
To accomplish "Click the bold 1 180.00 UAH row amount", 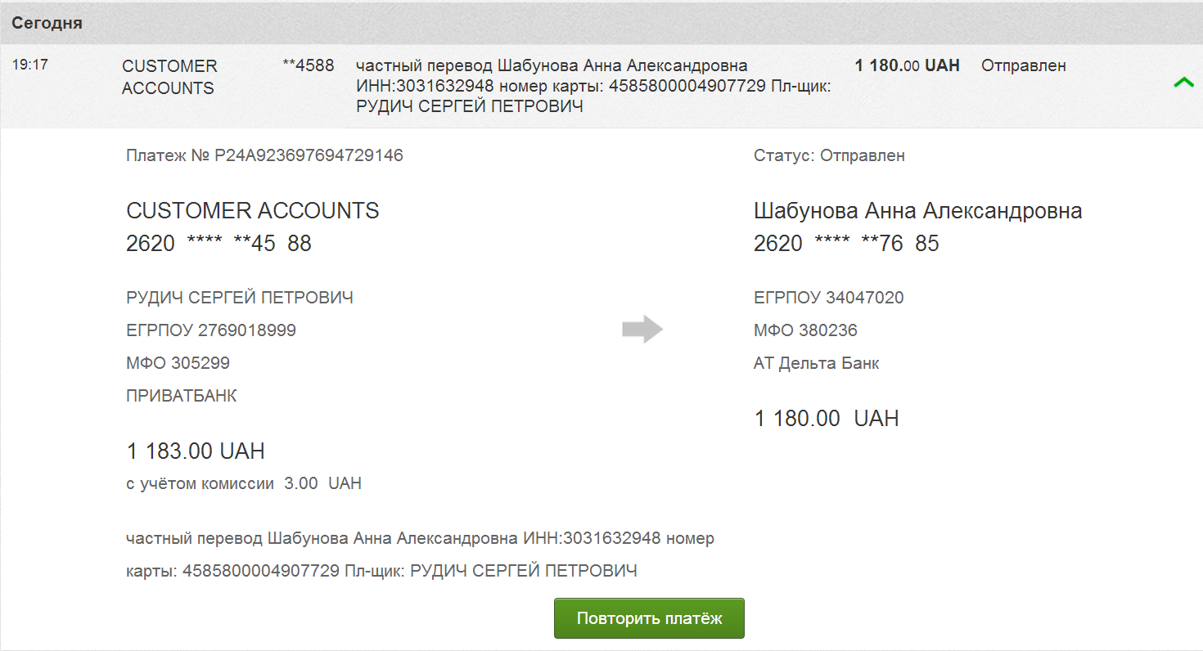I will (x=907, y=65).
